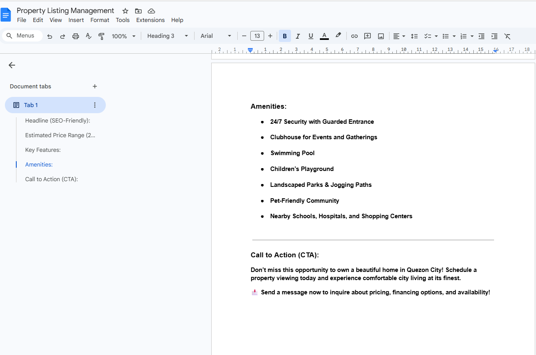The image size is (536, 355).
Task: Check the cloud save status icon
Action: (x=151, y=11)
